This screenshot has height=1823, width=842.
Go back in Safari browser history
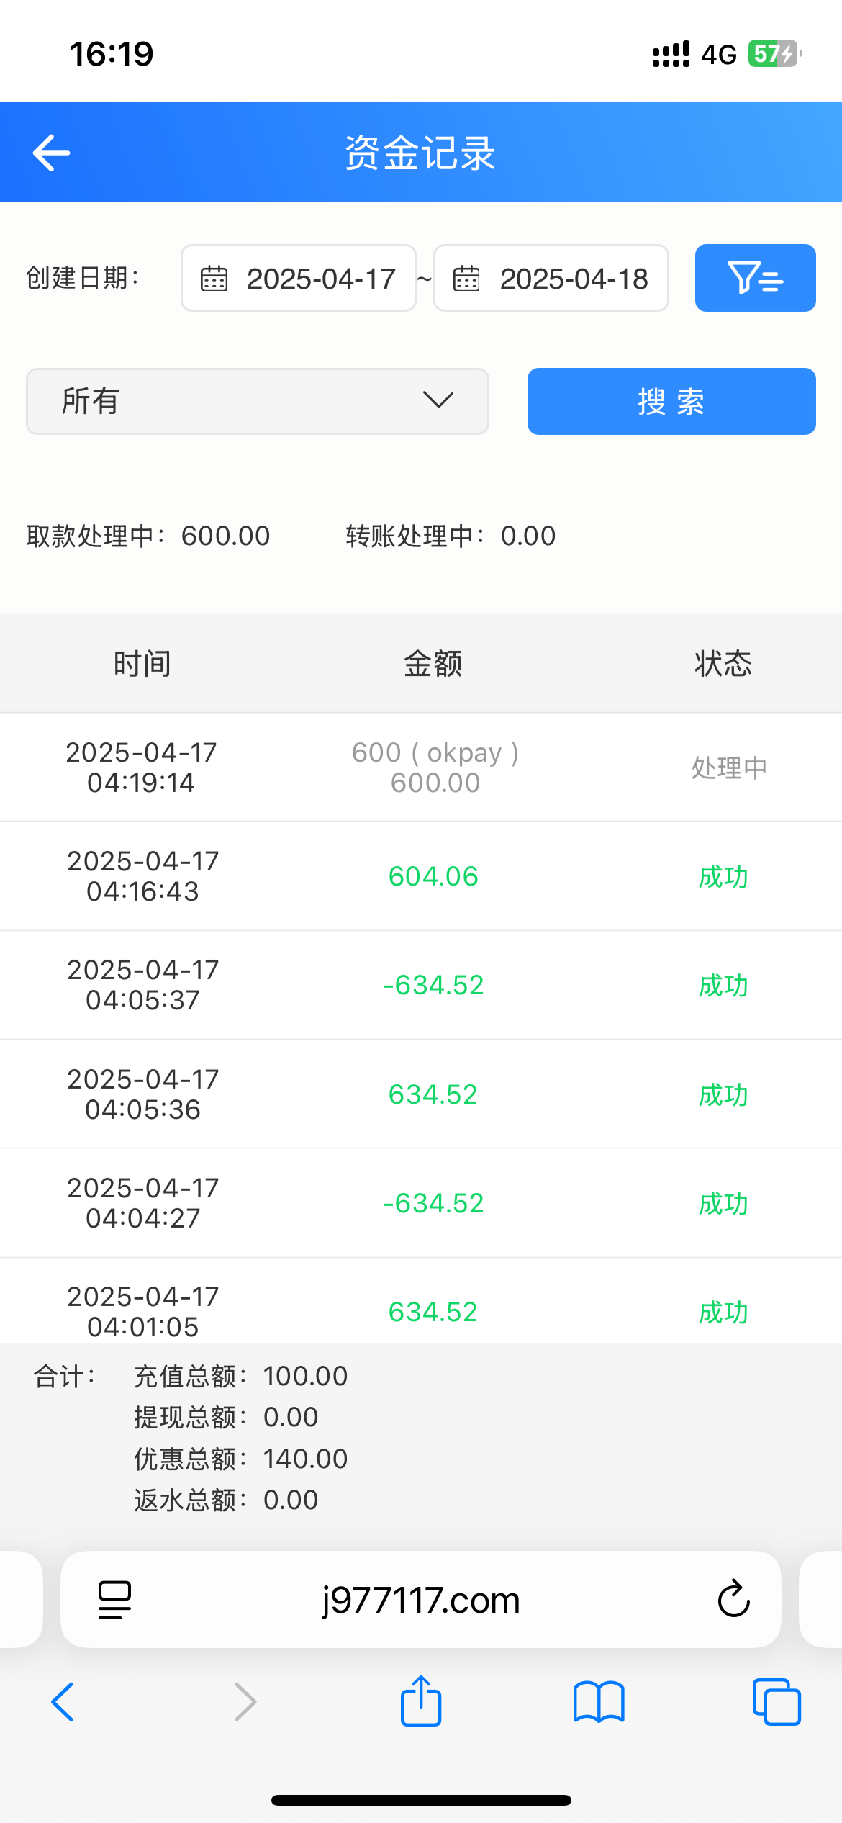(63, 1702)
